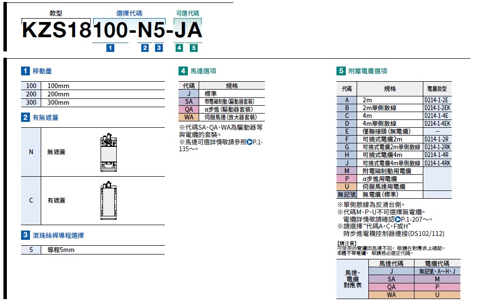Click the pink QA cell in 馬達・電纜對應表
Screen dimensions: 490x302
tap(391, 287)
